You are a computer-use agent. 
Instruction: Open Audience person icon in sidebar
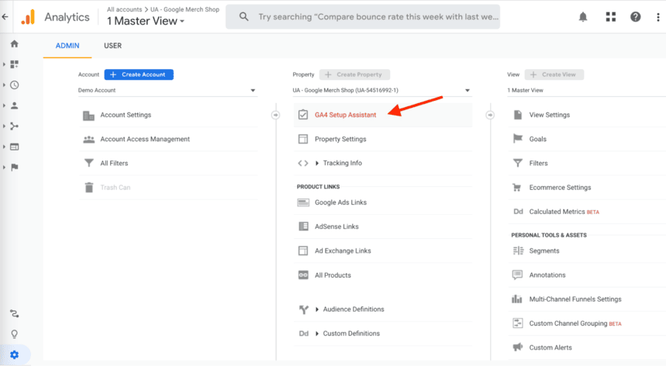coord(14,105)
